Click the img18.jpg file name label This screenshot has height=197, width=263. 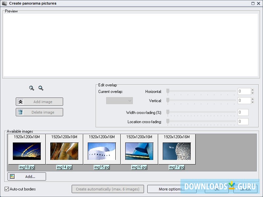27,167
